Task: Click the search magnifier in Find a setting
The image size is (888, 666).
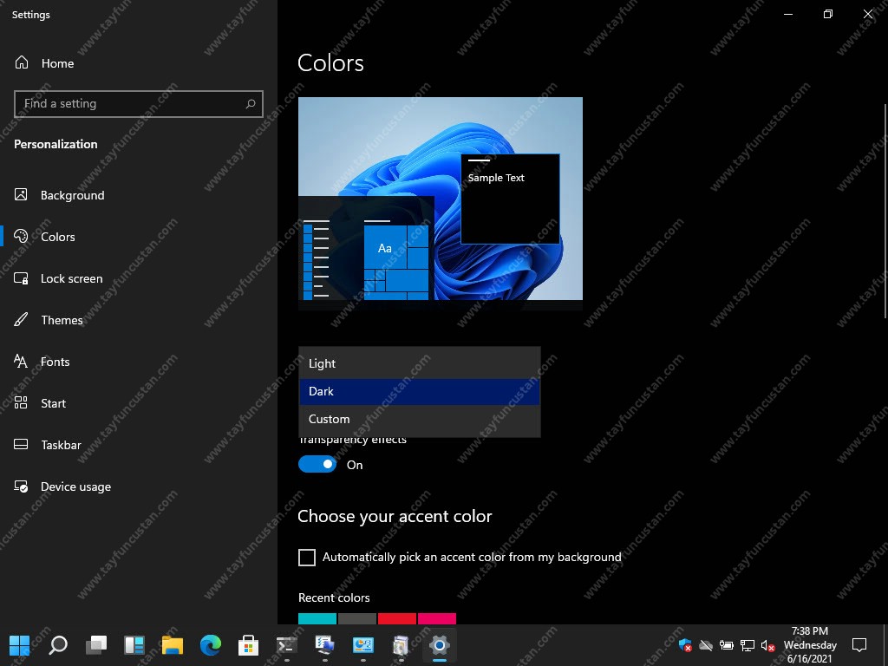Action: (251, 104)
